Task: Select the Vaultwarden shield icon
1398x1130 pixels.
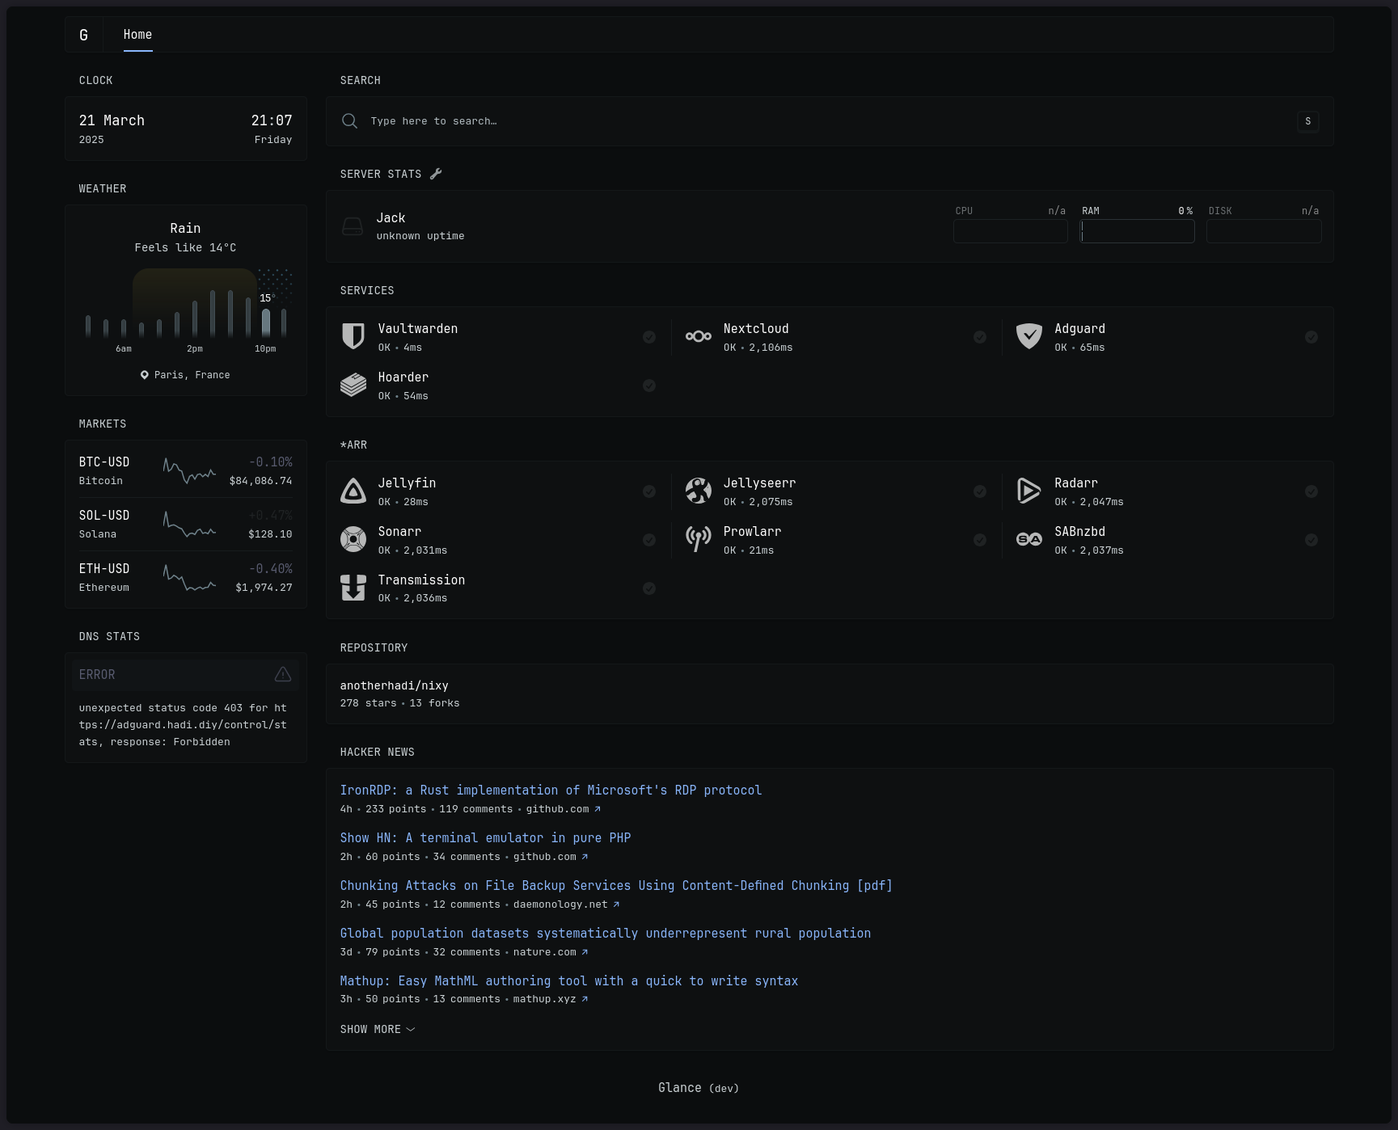Action: [353, 336]
